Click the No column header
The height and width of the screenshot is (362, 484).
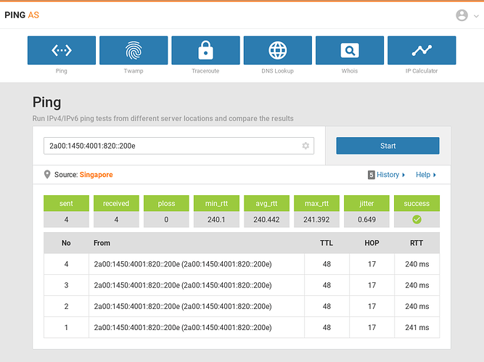[x=66, y=243]
